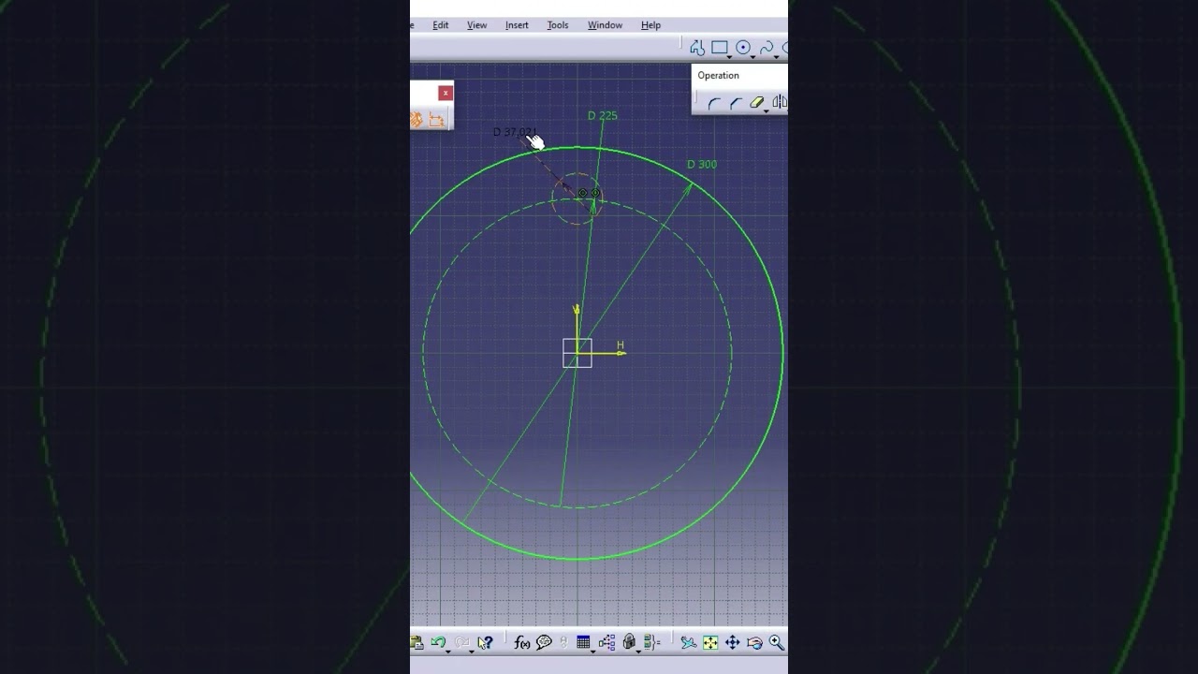1198x674 pixels.
Task: Expand the Lock icon dropdown arrow
Action: click(x=637, y=650)
